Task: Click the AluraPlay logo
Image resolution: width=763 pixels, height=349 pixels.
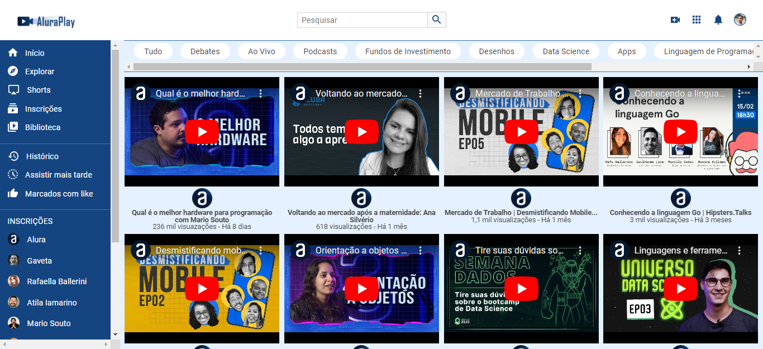Action: pos(46,21)
